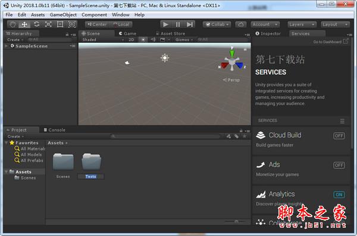Lock the Project panel
The width and height of the screenshot is (357, 236).
point(241,130)
